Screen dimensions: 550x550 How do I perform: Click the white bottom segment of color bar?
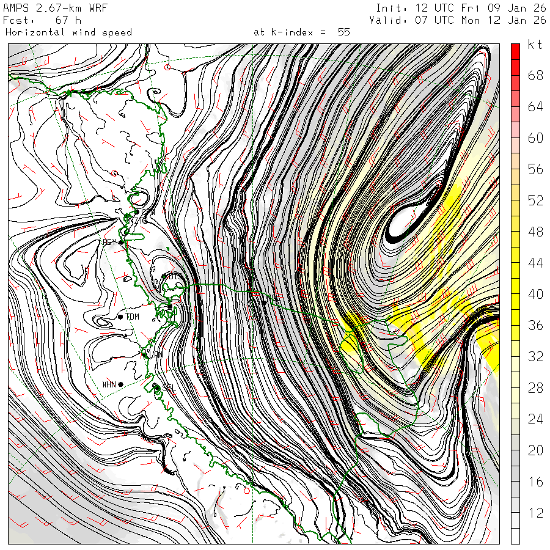click(x=515, y=537)
